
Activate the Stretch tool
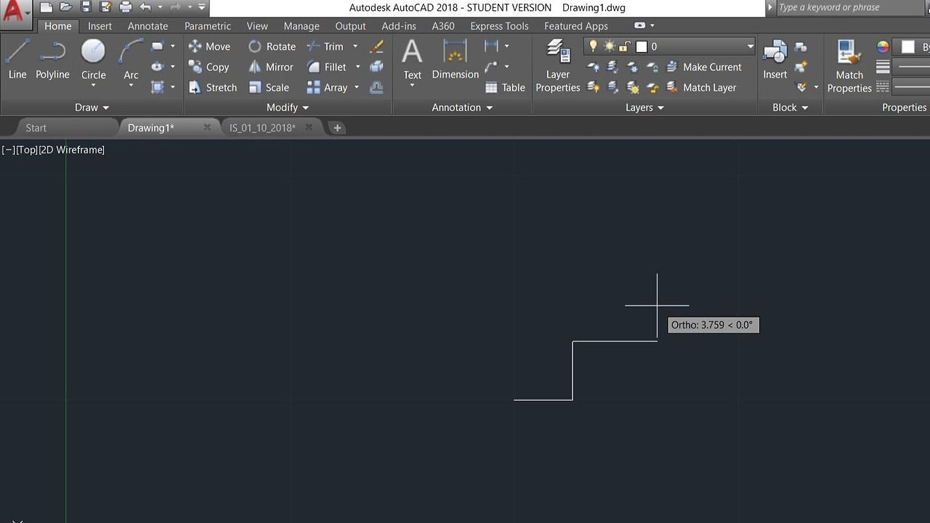point(212,87)
